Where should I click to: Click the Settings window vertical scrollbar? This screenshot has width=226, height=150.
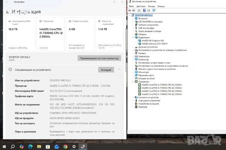pyautogui.click(x=126, y=50)
